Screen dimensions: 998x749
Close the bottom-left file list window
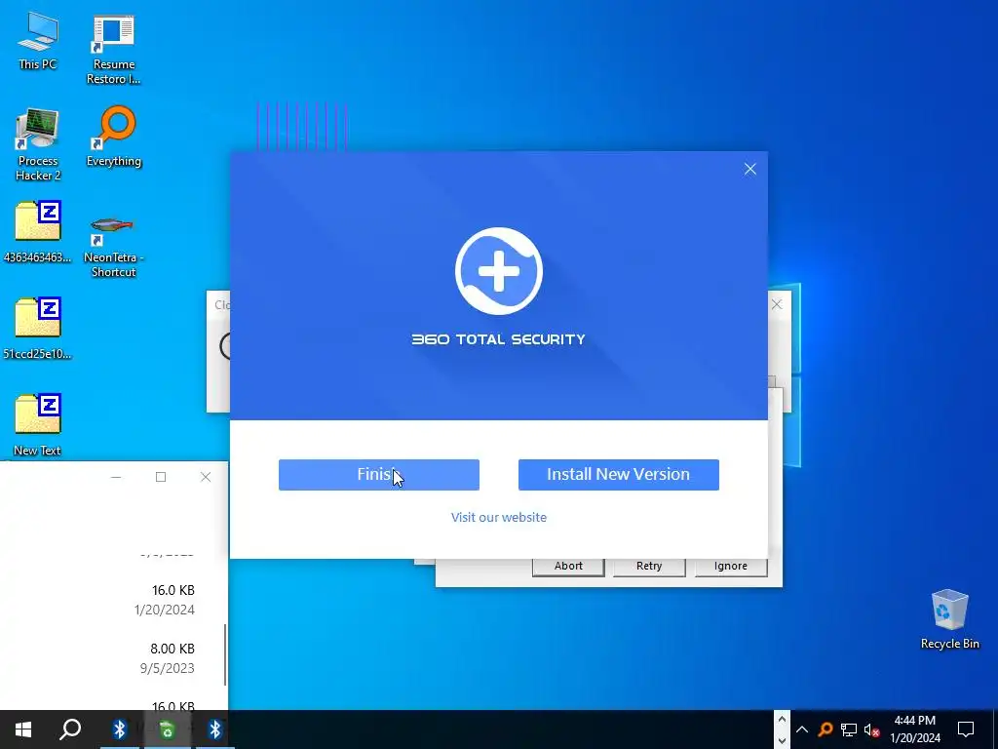point(206,477)
